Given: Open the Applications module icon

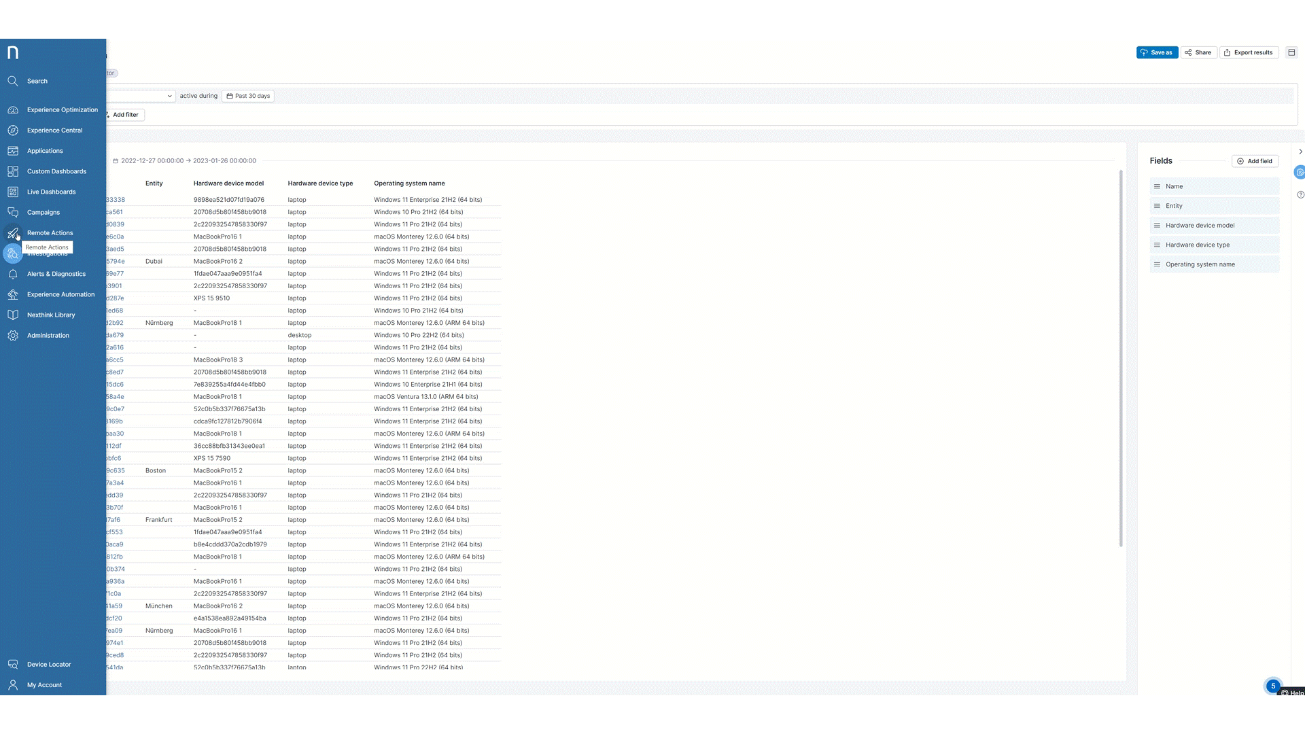Looking at the screenshot, I should tap(13, 151).
